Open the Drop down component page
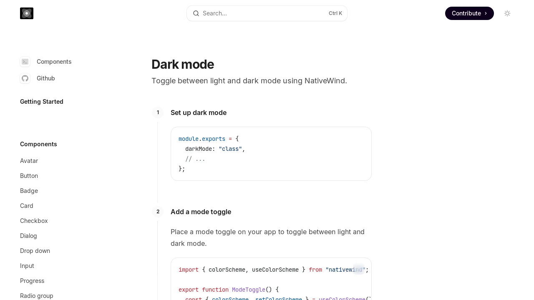The image size is (534, 300). [x=35, y=251]
